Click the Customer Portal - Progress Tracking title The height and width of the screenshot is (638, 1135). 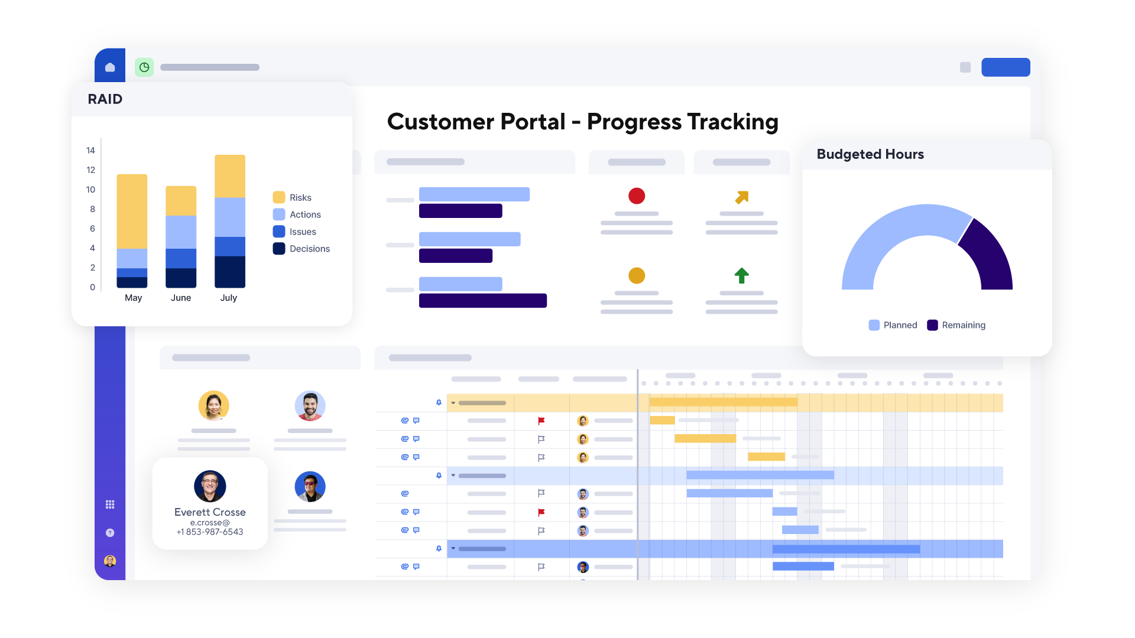click(x=583, y=122)
